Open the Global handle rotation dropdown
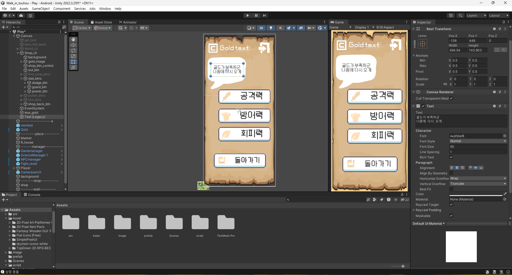512x275 pixels. pos(103,28)
